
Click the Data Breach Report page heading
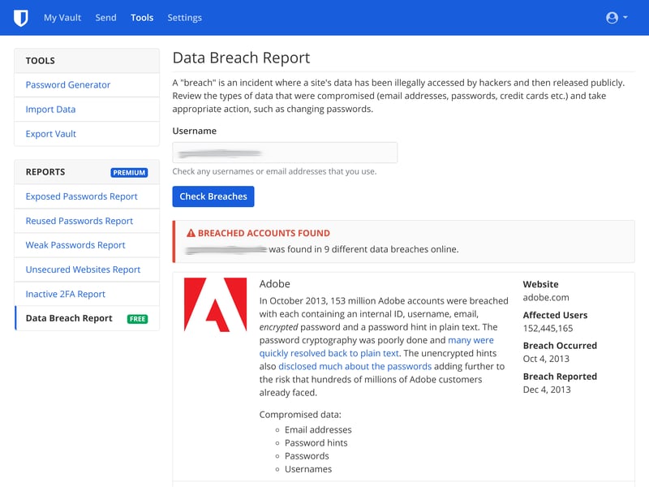pyautogui.click(x=241, y=58)
